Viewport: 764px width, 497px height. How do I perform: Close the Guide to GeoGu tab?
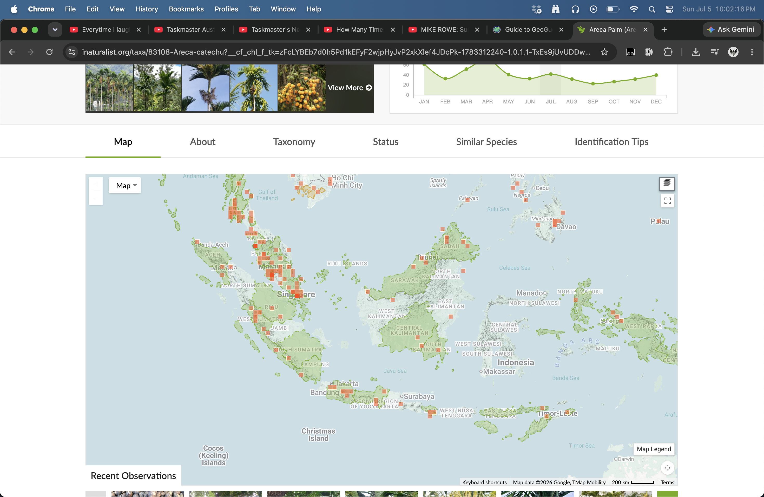pyautogui.click(x=561, y=30)
